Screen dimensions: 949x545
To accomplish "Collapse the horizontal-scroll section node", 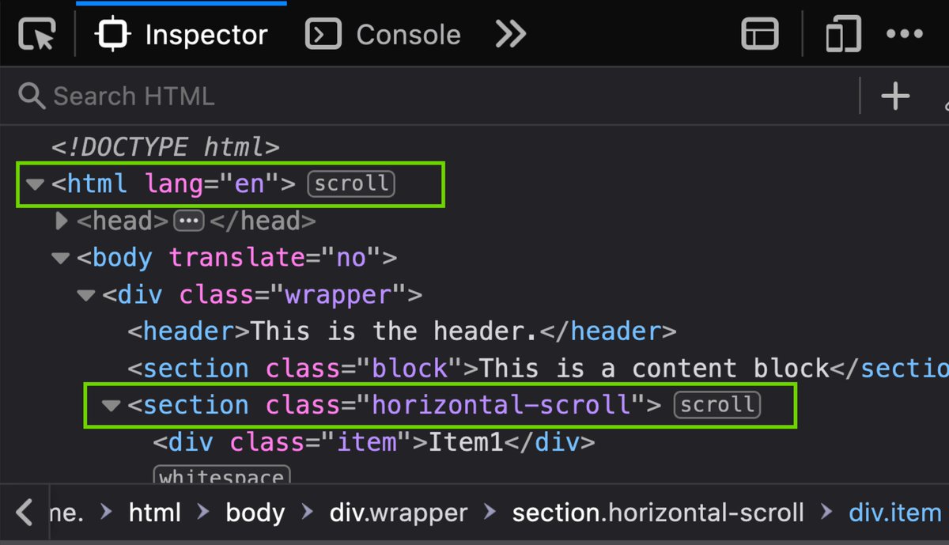I will (x=111, y=406).
